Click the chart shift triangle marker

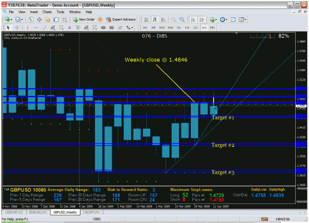[236, 33]
